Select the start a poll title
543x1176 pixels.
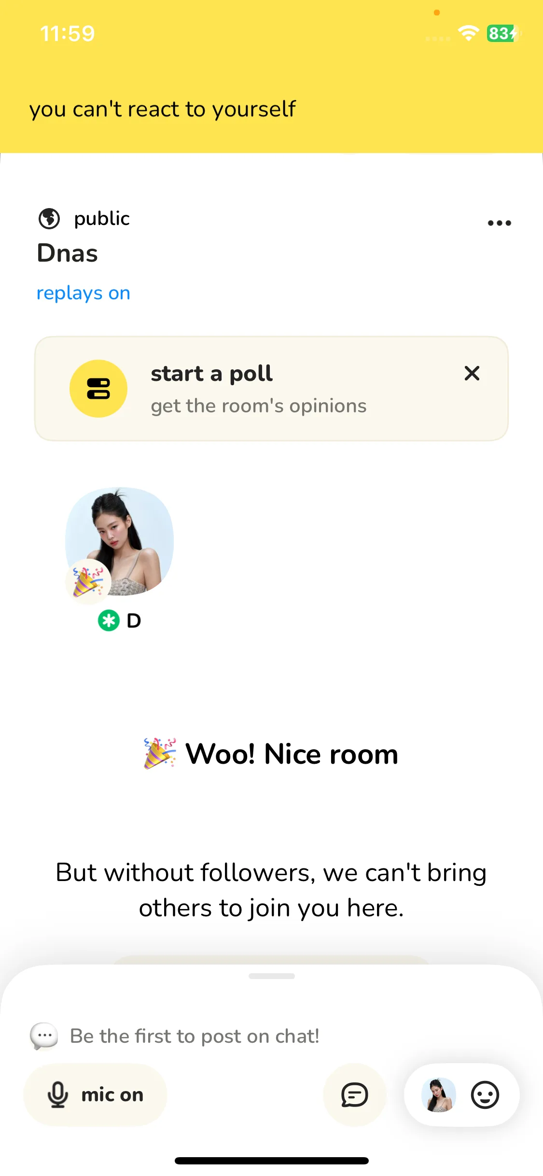tap(211, 374)
